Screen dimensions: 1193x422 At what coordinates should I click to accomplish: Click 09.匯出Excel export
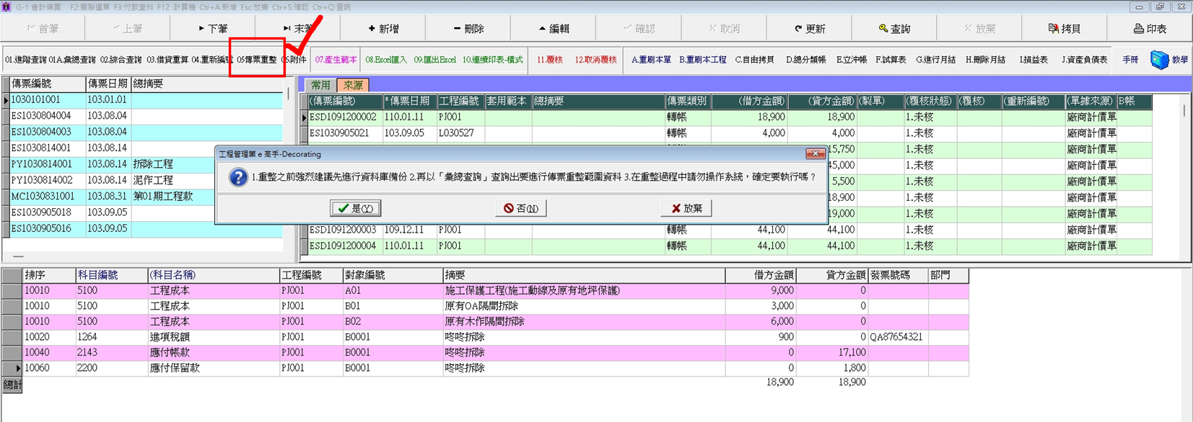(x=434, y=60)
